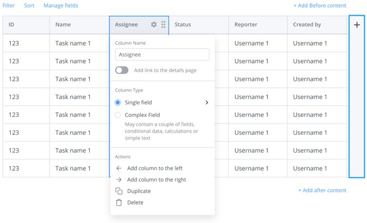Click the left arrow icon under Actions
This screenshot has width=367, height=223.
pyautogui.click(x=119, y=169)
